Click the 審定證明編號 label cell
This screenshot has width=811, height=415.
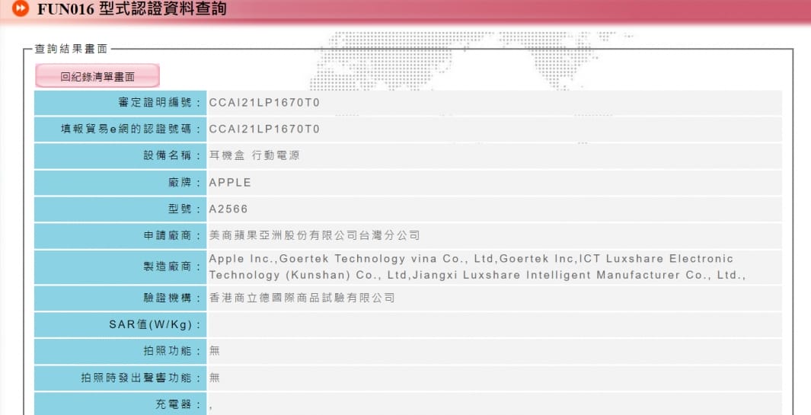click(x=120, y=103)
